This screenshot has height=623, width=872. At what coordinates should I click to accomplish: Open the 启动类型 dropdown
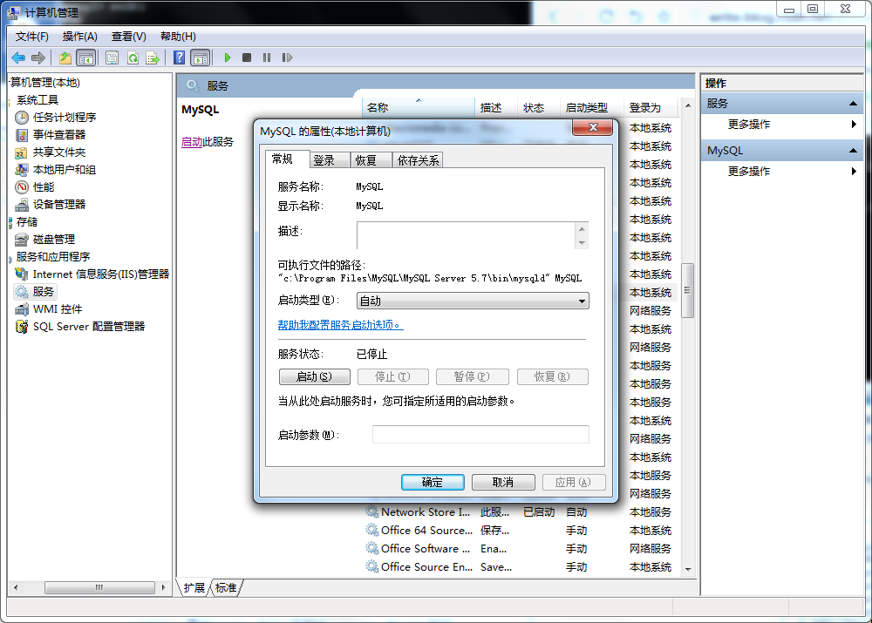tap(472, 301)
